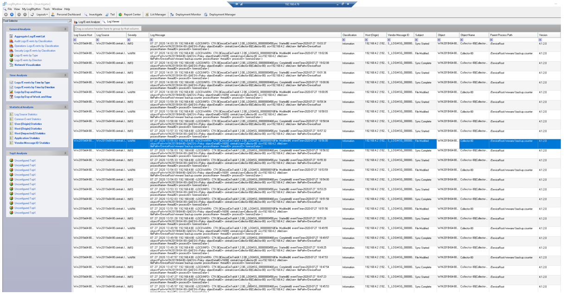The width and height of the screenshot is (566, 294).
Task: Open Security Logs/Events by Classification chart
Action: pyautogui.click(x=35, y=50)
